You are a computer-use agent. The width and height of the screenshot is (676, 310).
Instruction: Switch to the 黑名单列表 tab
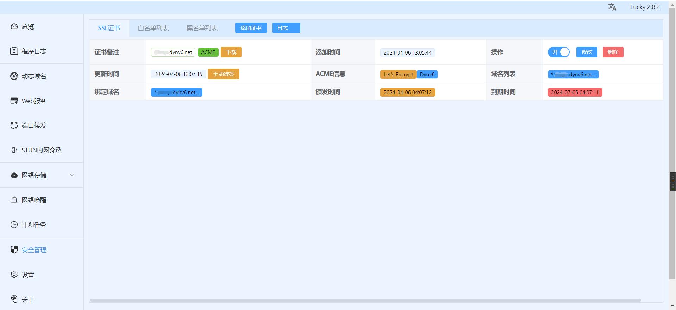click(202, 28)
